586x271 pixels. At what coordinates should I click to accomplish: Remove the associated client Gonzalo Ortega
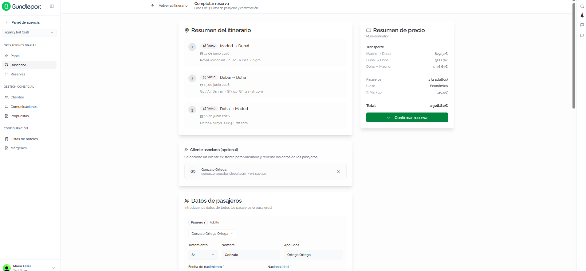pos(338,171)
